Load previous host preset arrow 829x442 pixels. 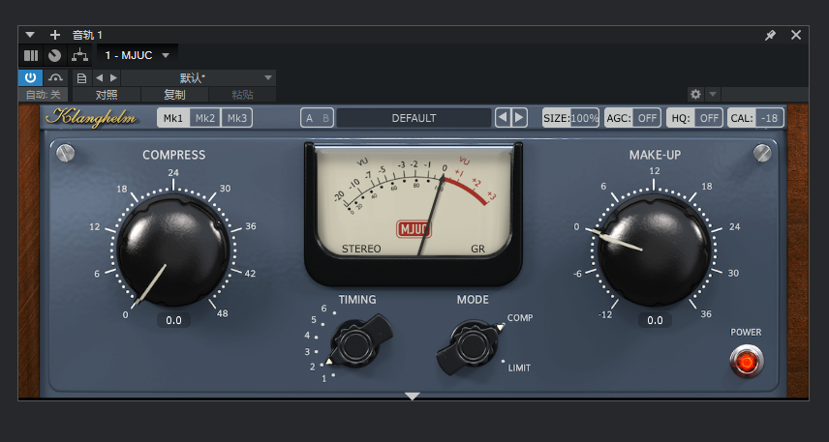100,78
